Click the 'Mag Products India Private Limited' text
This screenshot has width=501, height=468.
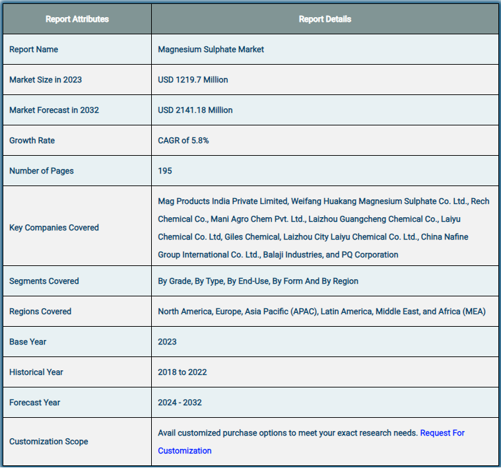(x=222, y=201)
